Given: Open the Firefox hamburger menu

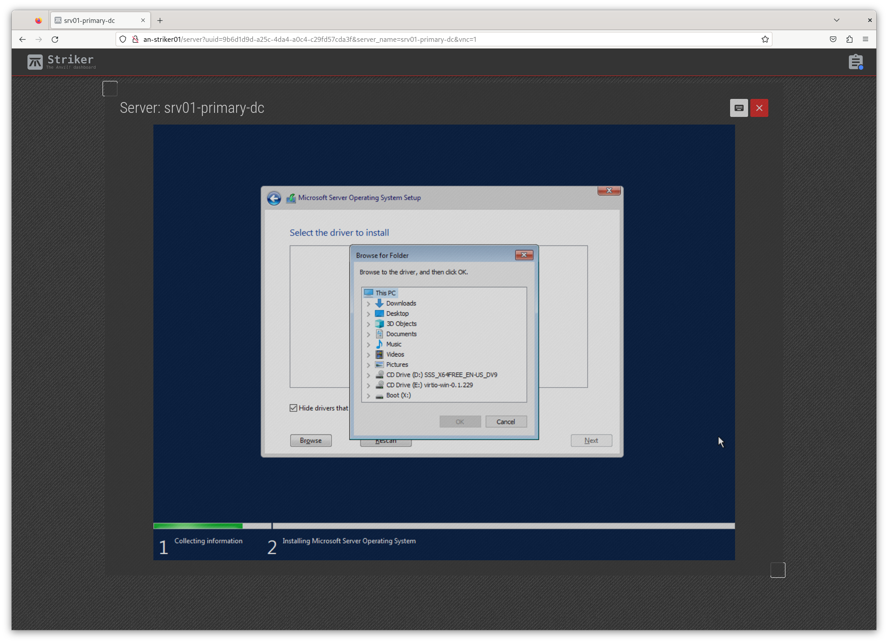Looking at the screenshot, I should click(866, 40).
